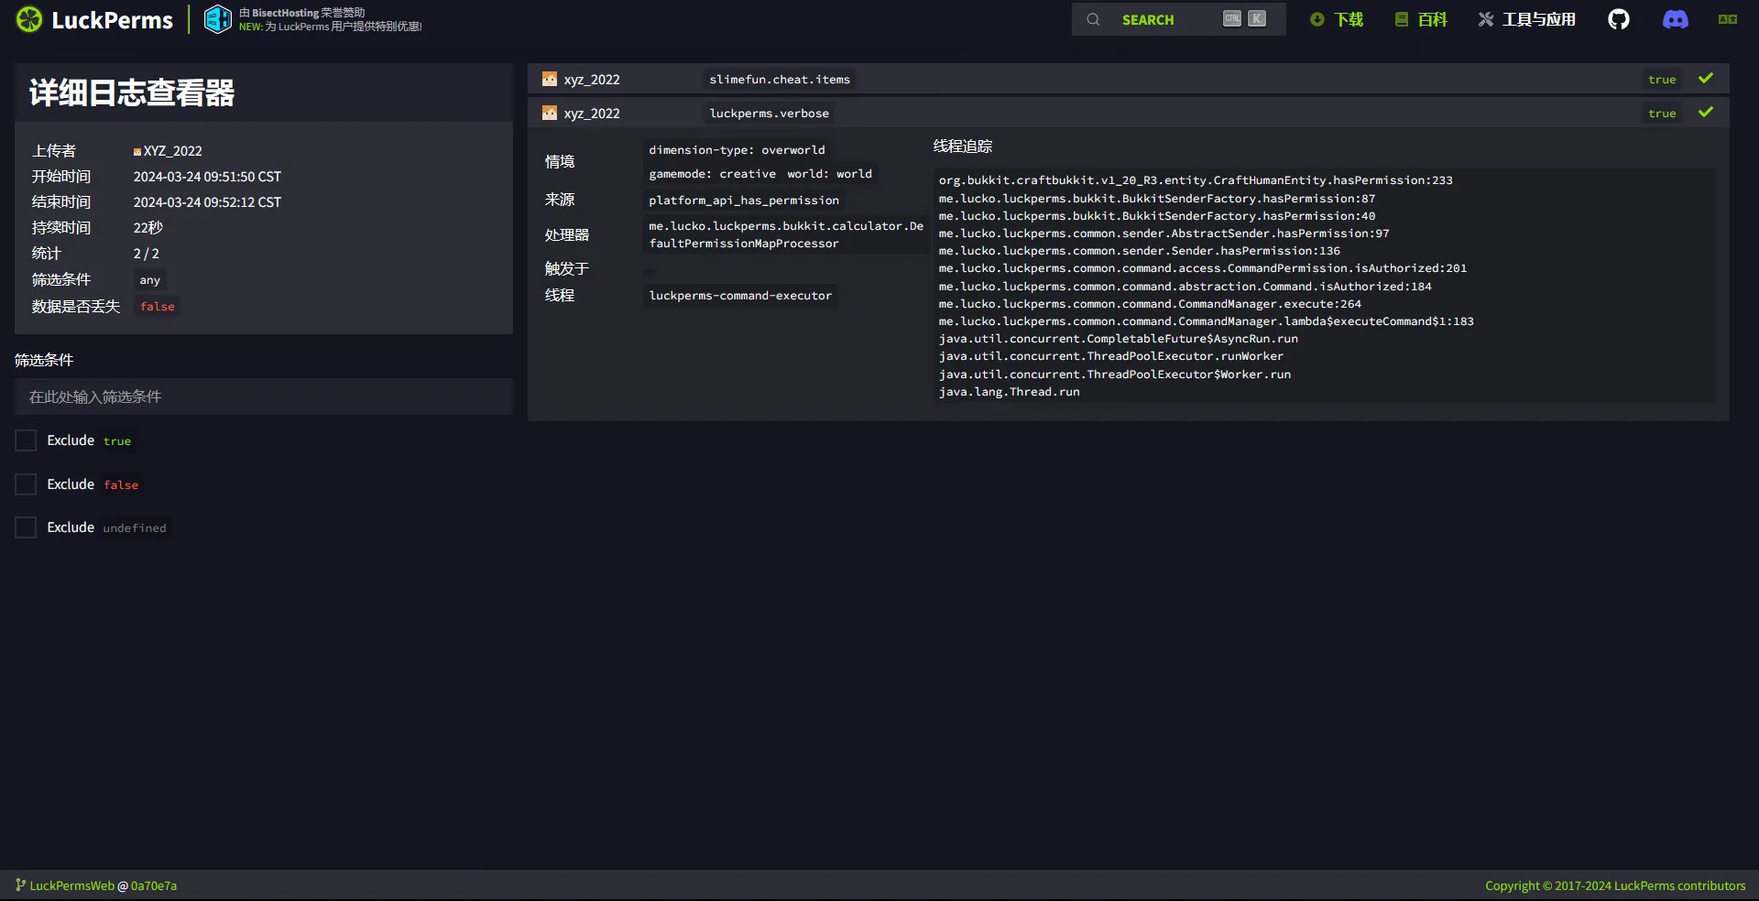Open the GitHub icon link
Viewport: 1759px width, 901px height.
[x=1618, y=19]
